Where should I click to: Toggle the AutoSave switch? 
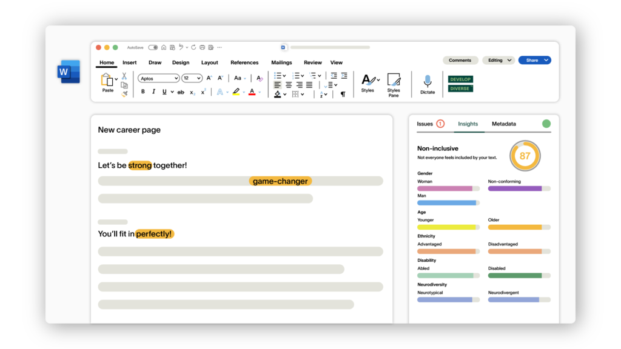tap(153, 47)
